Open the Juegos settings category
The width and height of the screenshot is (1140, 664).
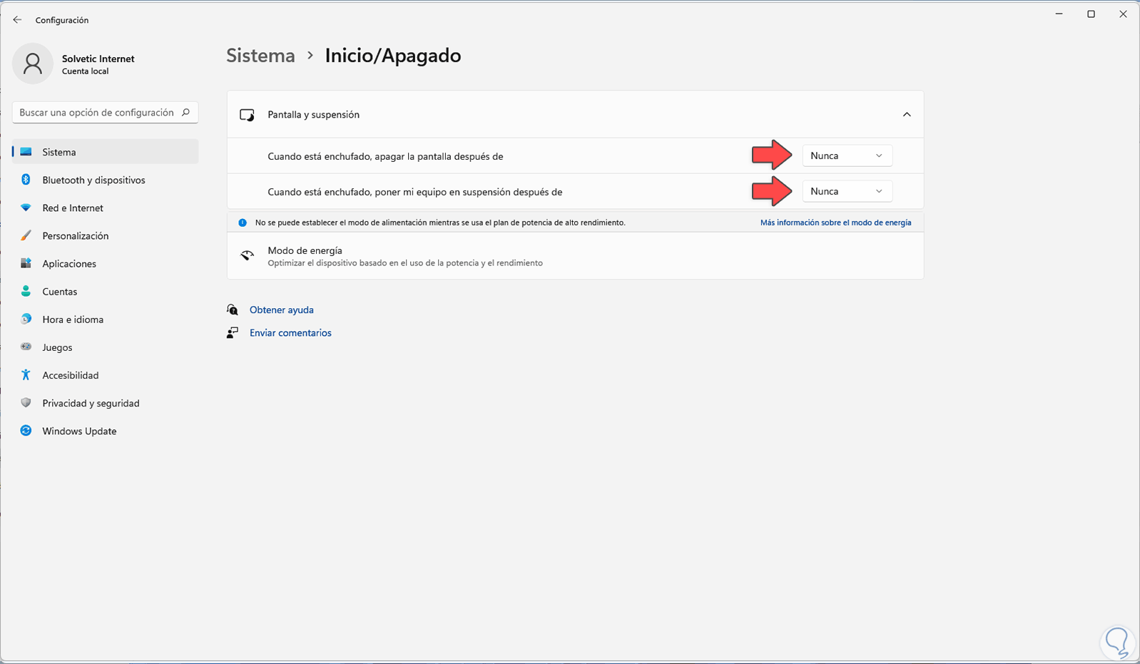pyautogui.click(x=57, y=347)
